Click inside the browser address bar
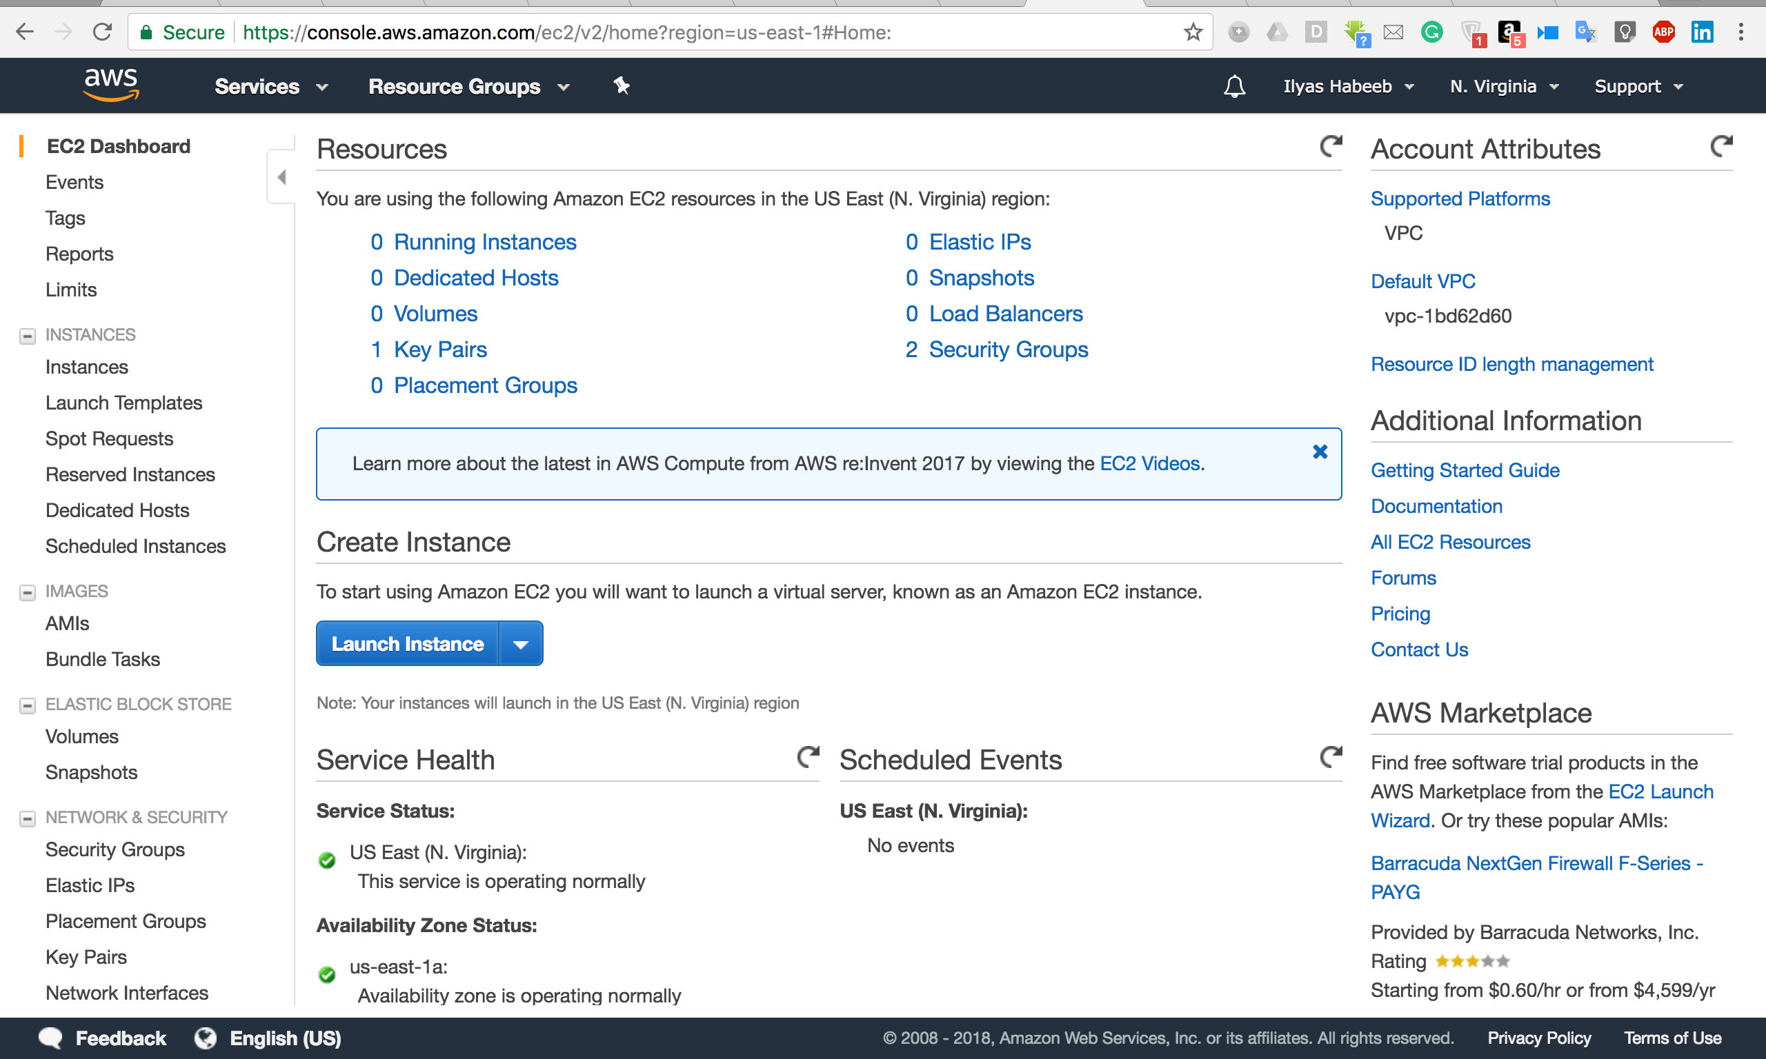Viewport: 1766px width, 1059px height. click(x=642, y=32)
